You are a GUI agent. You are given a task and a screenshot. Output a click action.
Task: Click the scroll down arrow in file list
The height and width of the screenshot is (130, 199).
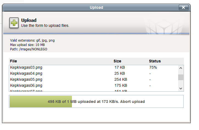click(181, 88)
